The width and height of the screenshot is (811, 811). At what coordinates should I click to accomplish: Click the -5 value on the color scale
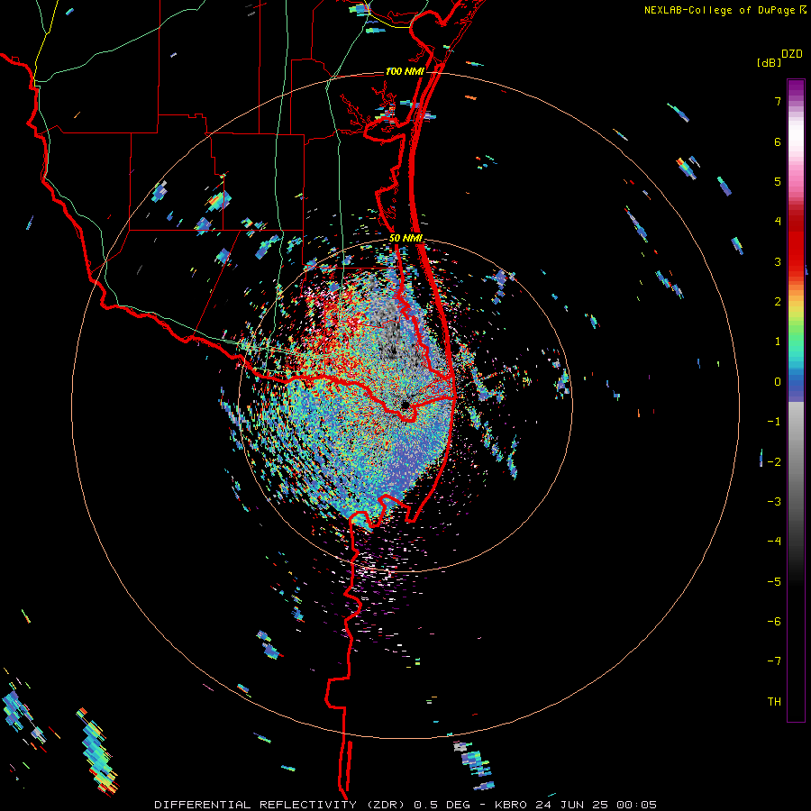pos(774,581)
